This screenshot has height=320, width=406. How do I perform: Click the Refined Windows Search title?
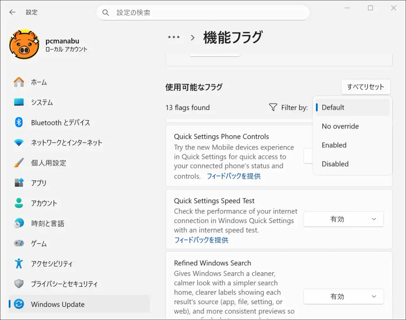click(213, 263)
